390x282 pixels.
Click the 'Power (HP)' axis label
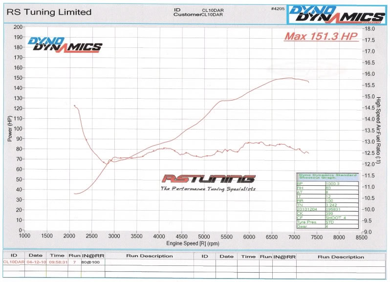[x=9, y=129]
